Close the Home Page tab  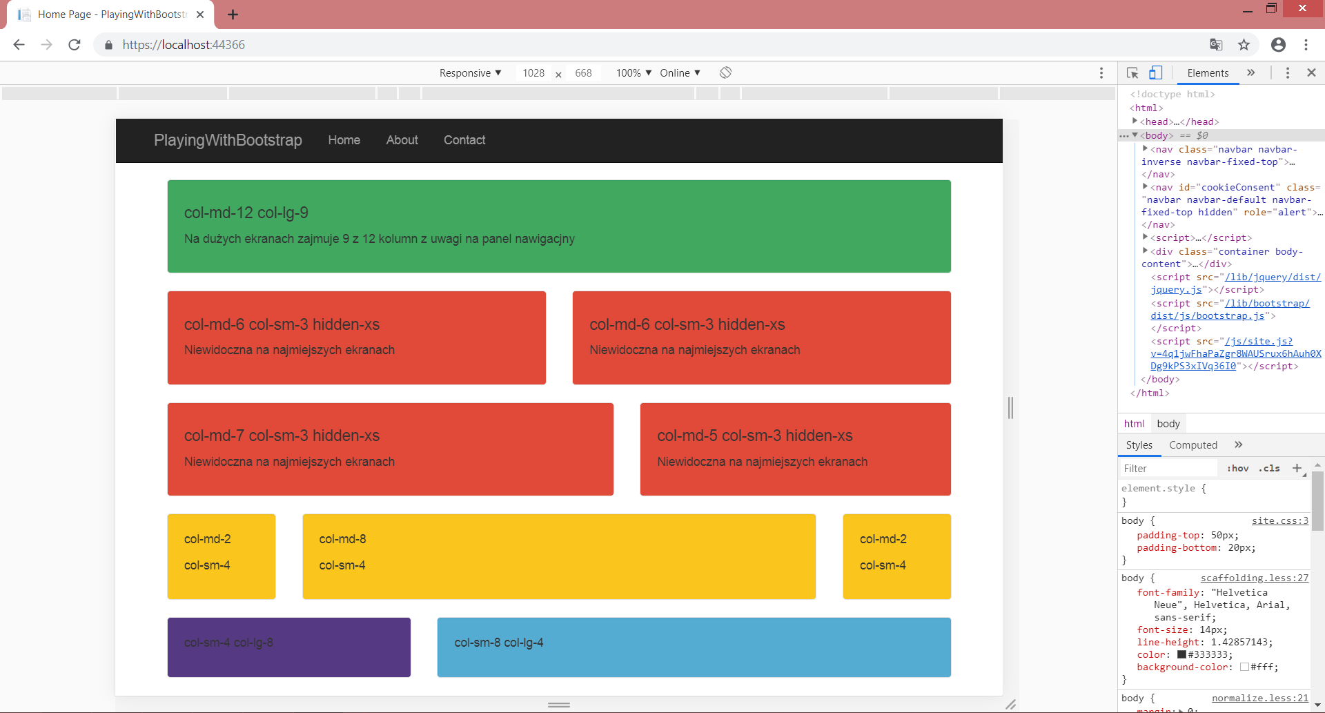pyautogui.click(x=200, y=14)
